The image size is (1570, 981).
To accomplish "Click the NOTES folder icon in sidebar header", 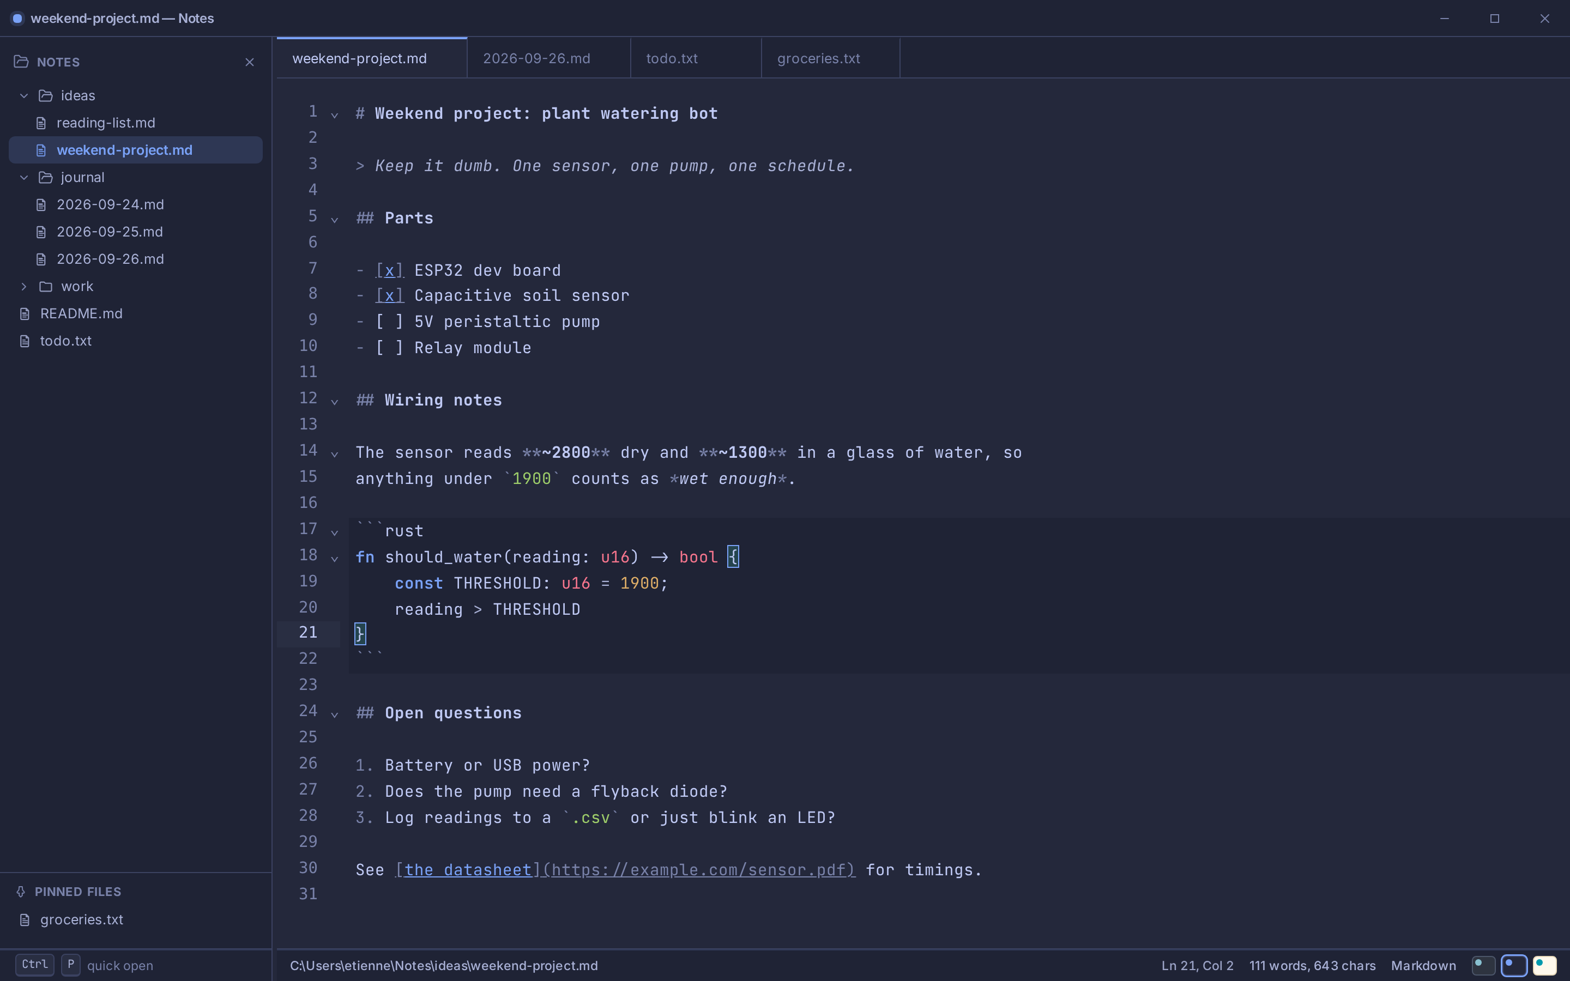I will click(21, 62).
